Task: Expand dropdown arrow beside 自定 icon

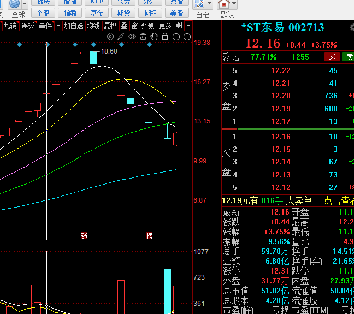Action: click(x=210, y=4)
